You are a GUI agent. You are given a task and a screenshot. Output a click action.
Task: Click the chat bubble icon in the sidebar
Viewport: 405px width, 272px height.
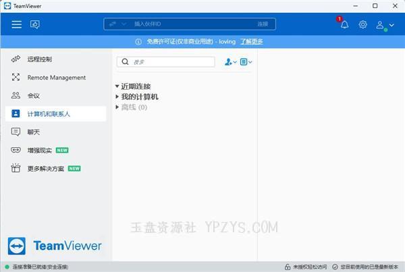coord(16,132)
